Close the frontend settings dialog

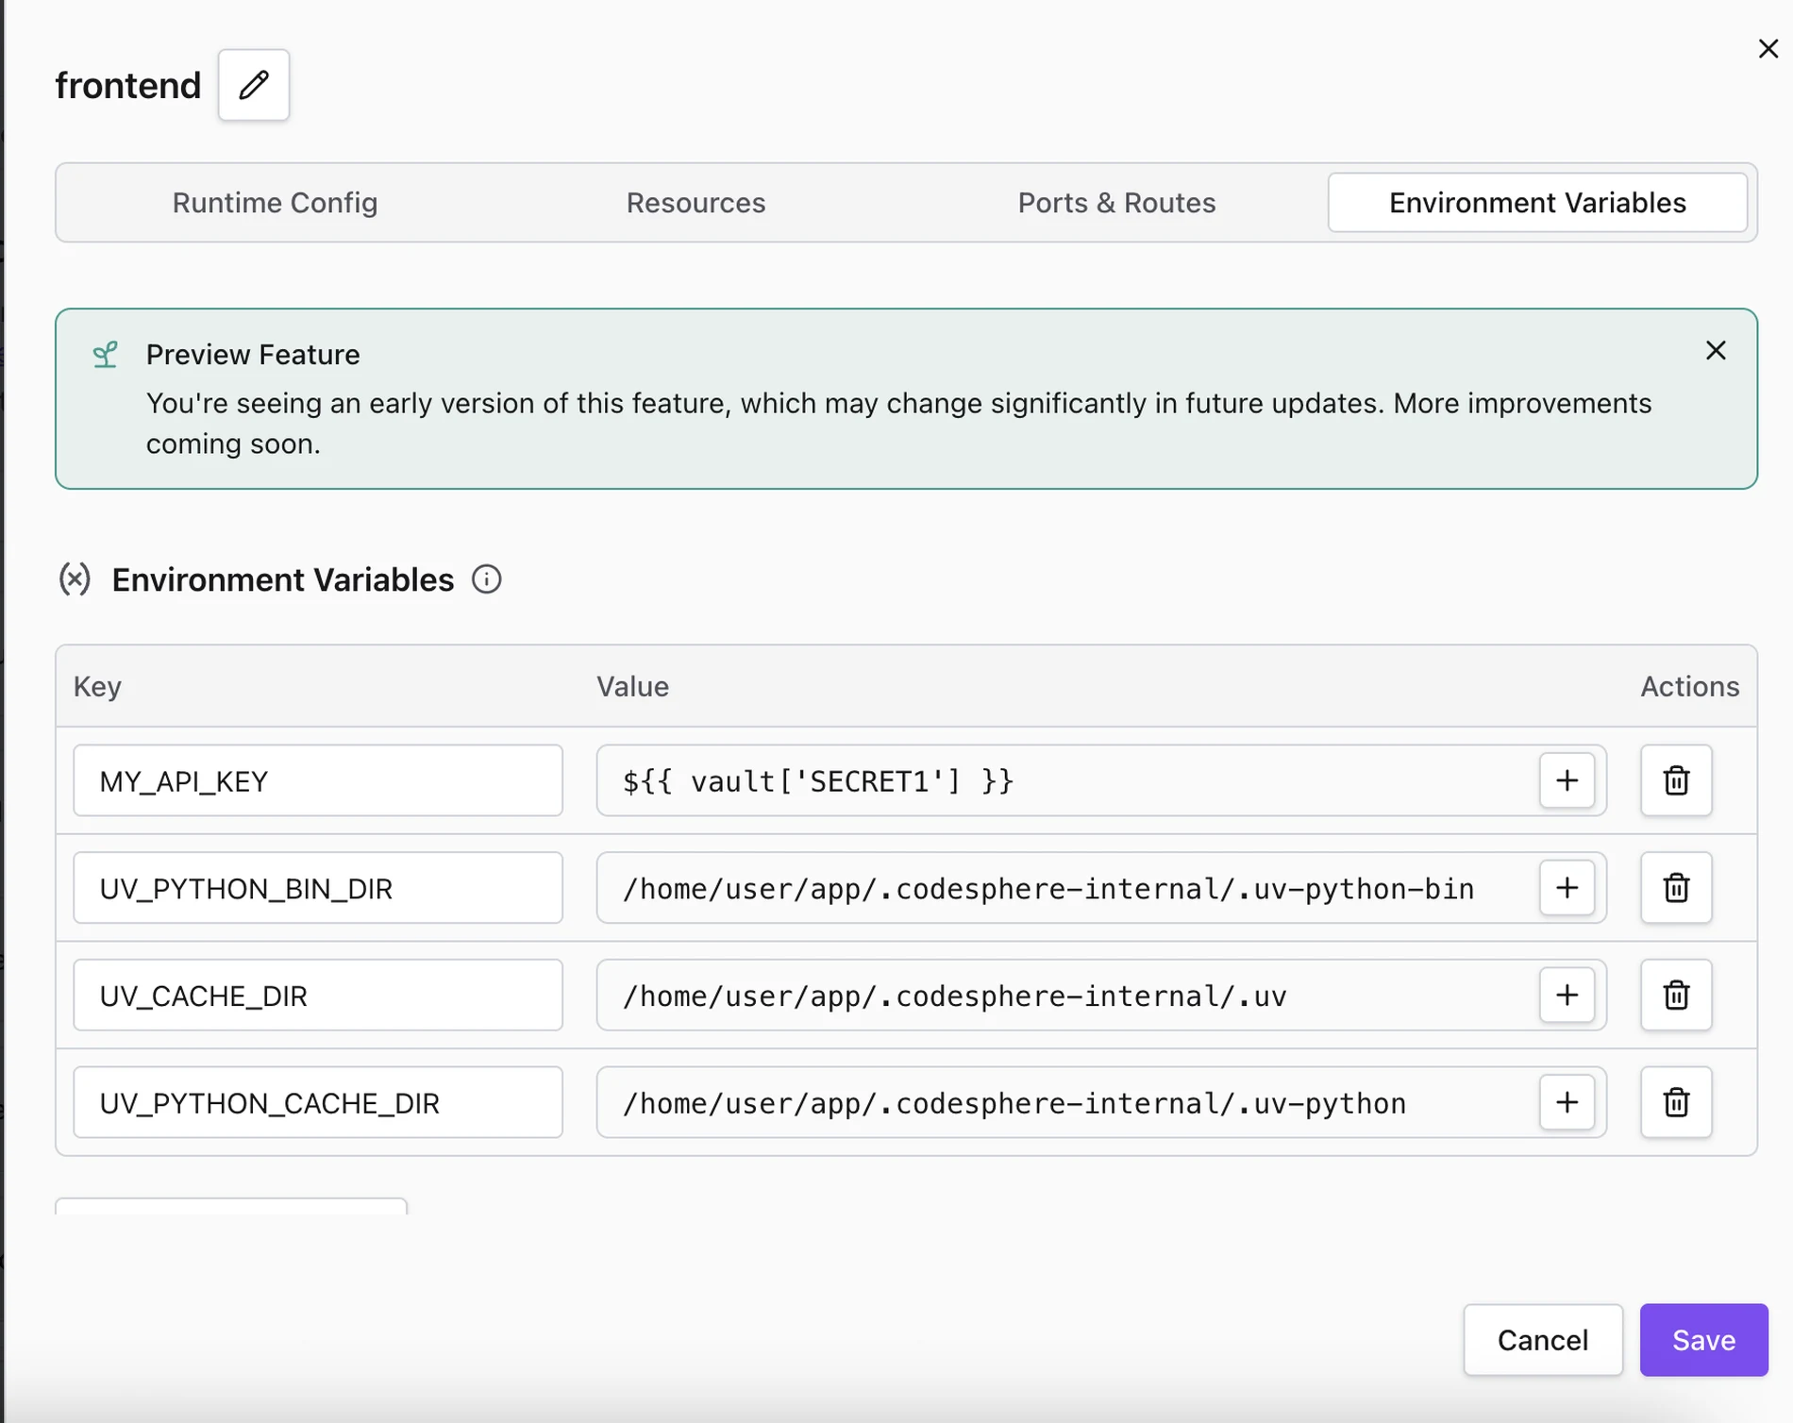point(1768,49)
